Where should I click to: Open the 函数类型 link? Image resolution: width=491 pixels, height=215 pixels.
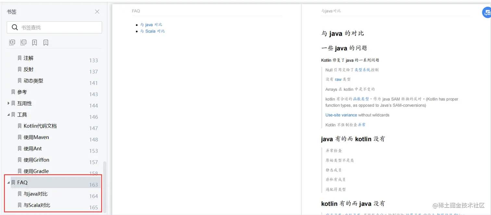pyautogui.click(x=361, y=99)
